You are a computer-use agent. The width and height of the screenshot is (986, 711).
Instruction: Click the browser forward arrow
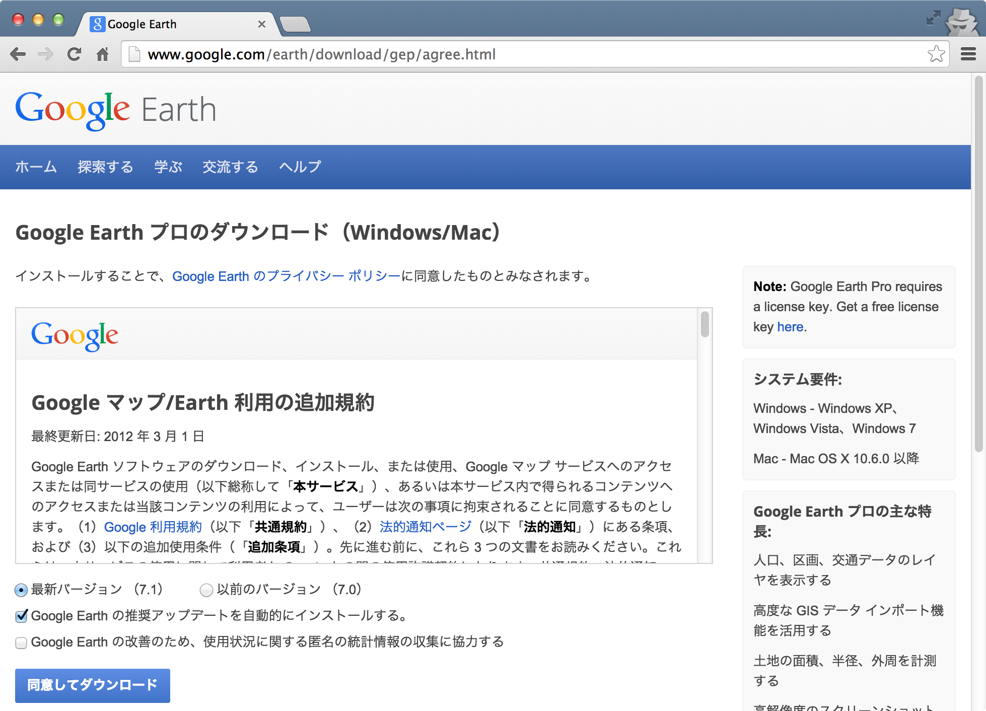(x=46, y=54)
